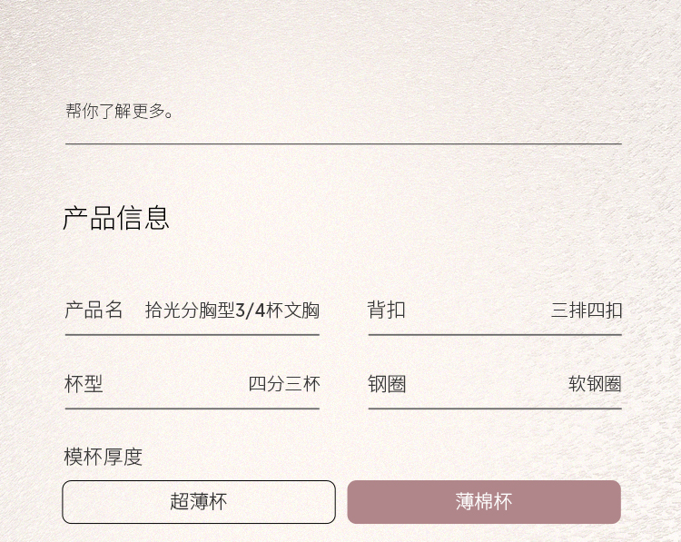Click the 杯型 field label
Viewport: 681px width, 542px height.
[x=84, y=384]
